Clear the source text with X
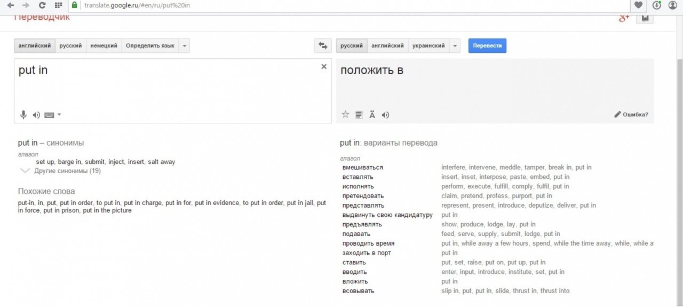The height and width of the screenshot is (307, 683). (324, 67)
